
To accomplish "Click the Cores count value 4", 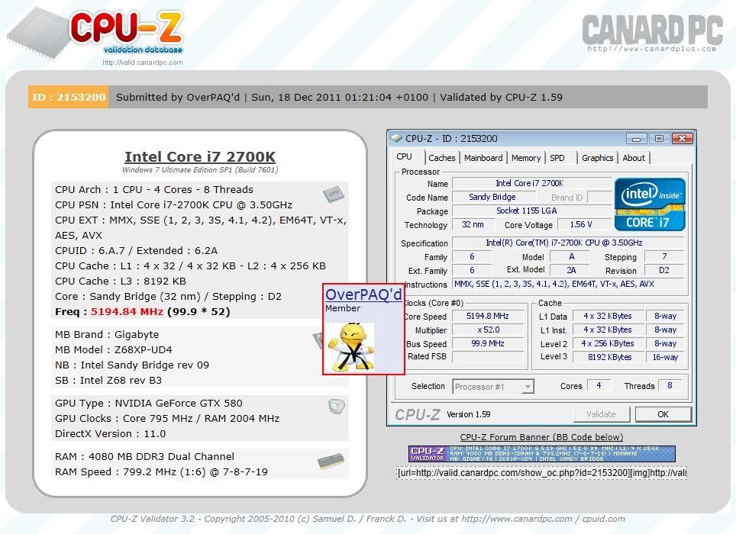I will tap(599, 385).
